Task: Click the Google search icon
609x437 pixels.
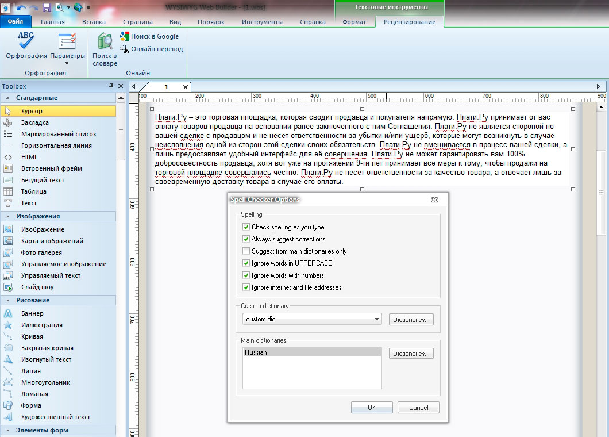Action: [124, 36]
